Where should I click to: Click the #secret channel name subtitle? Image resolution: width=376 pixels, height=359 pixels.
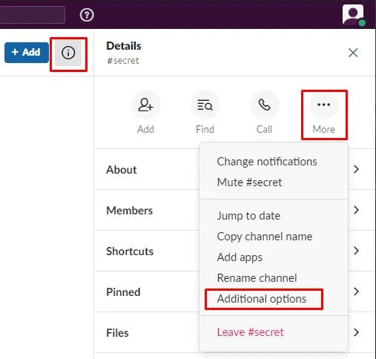(123, 61)
